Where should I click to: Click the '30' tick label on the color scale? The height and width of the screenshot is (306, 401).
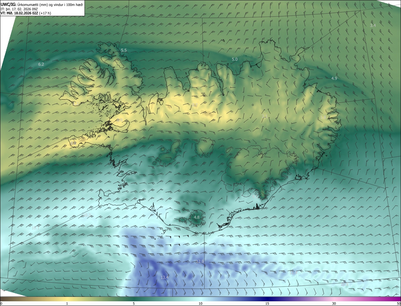[x=334, y=303]
